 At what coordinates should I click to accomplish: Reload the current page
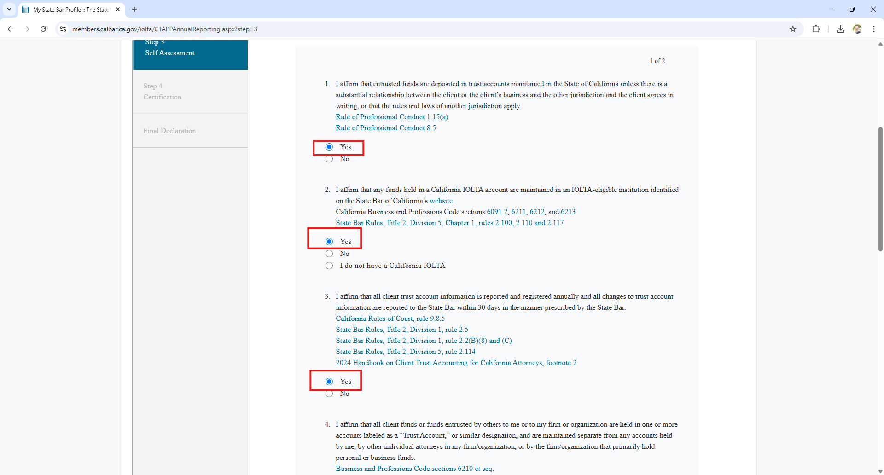point(43,29)
